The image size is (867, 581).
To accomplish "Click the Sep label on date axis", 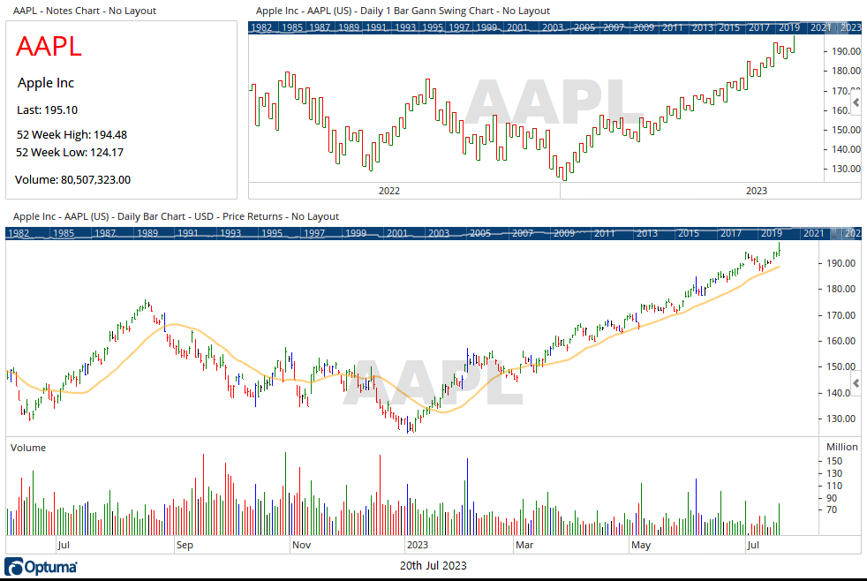I will [185, 545].
